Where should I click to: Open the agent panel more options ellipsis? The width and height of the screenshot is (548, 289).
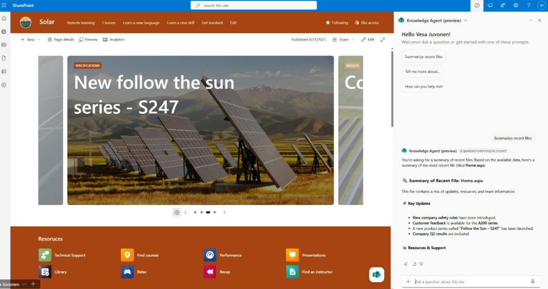click(x=531, y=21)
